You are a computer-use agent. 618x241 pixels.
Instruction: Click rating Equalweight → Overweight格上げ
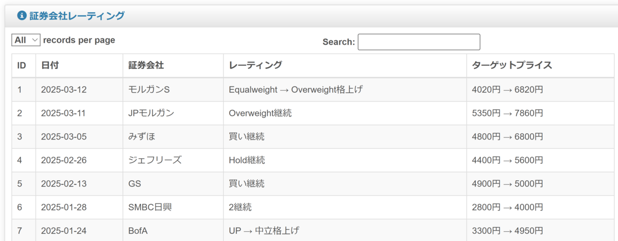(x=345, y=90)
